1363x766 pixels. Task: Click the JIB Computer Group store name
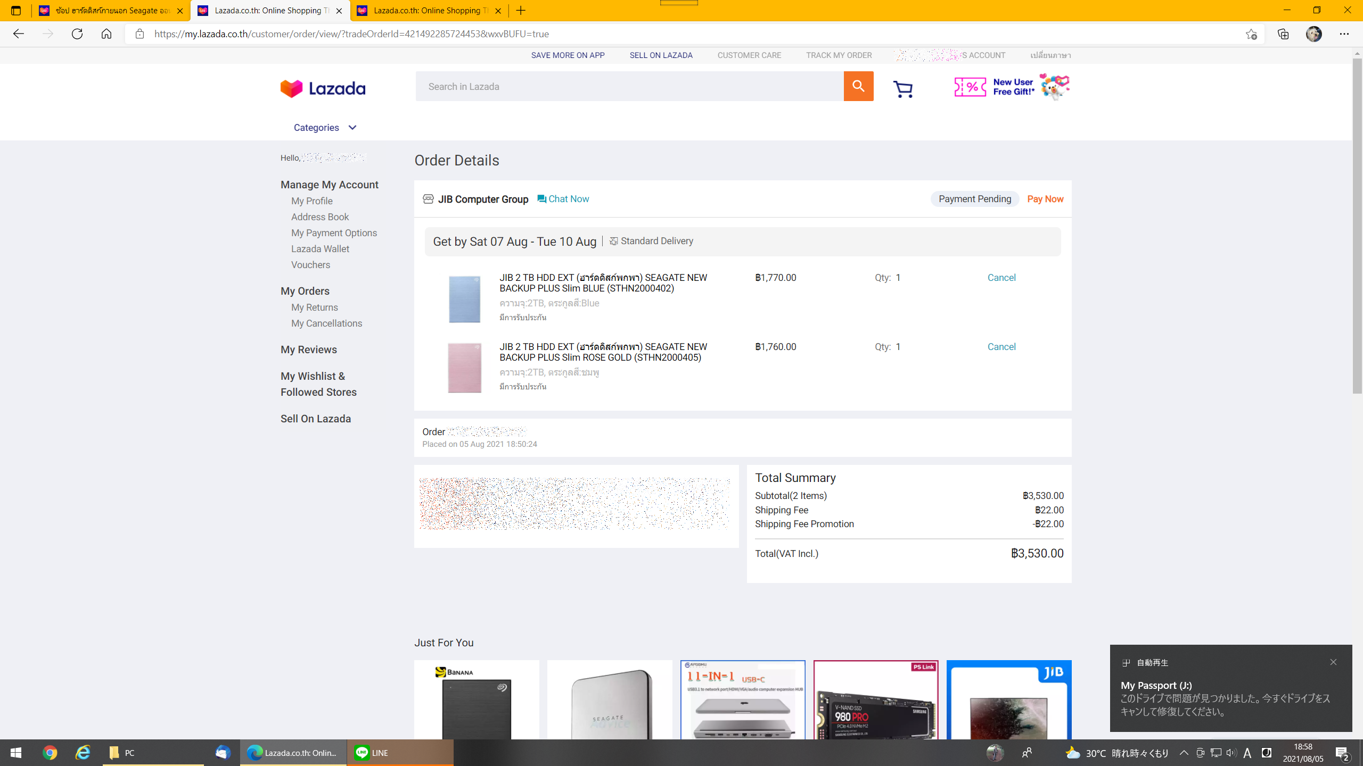click(x=483, y=199)
